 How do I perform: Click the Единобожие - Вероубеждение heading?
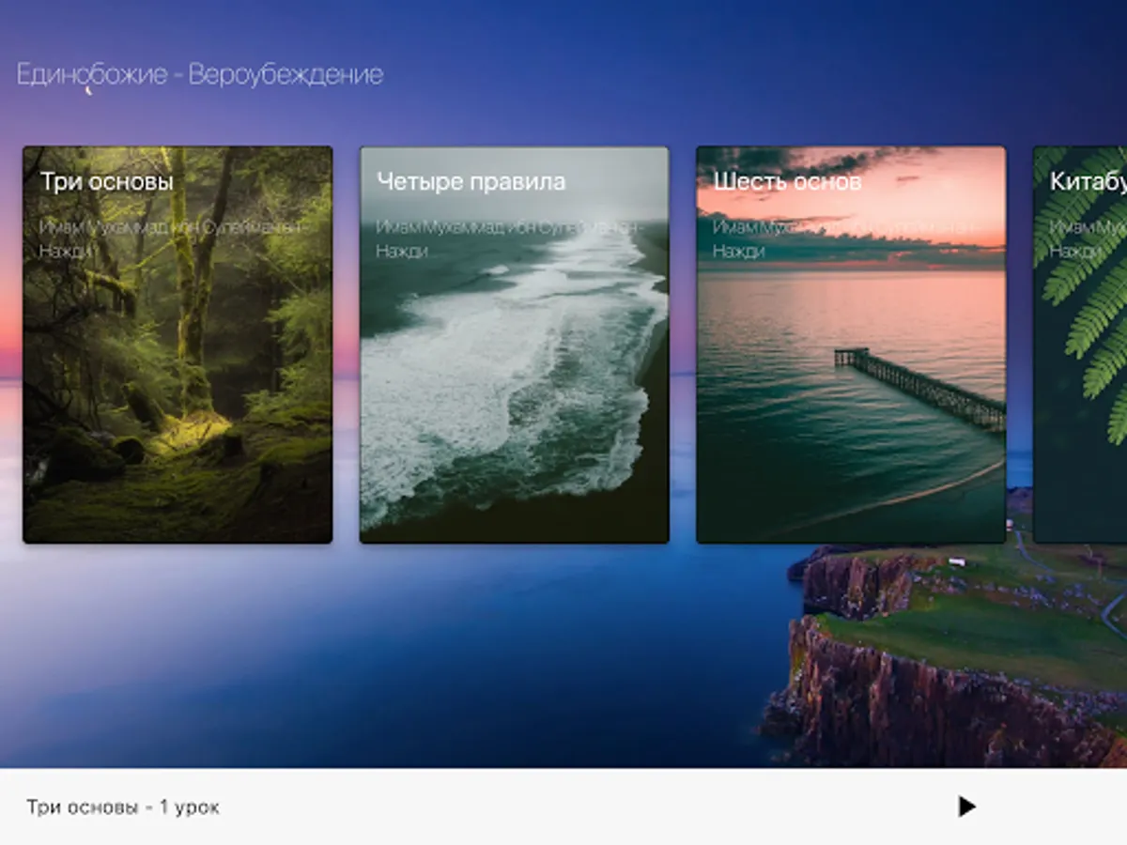pyautogui.click(x=200, y=75)
